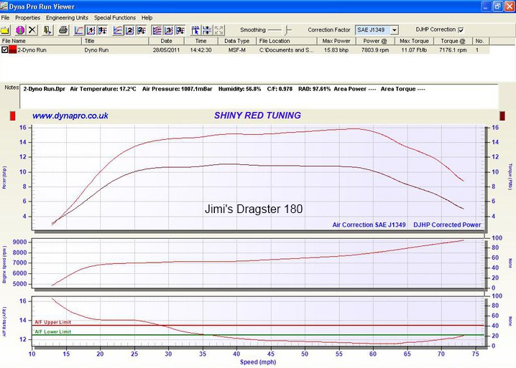The width and height of the screenshot is (516, 368).
Task: Remove the run using the black X icon
Action: [32, 30]
